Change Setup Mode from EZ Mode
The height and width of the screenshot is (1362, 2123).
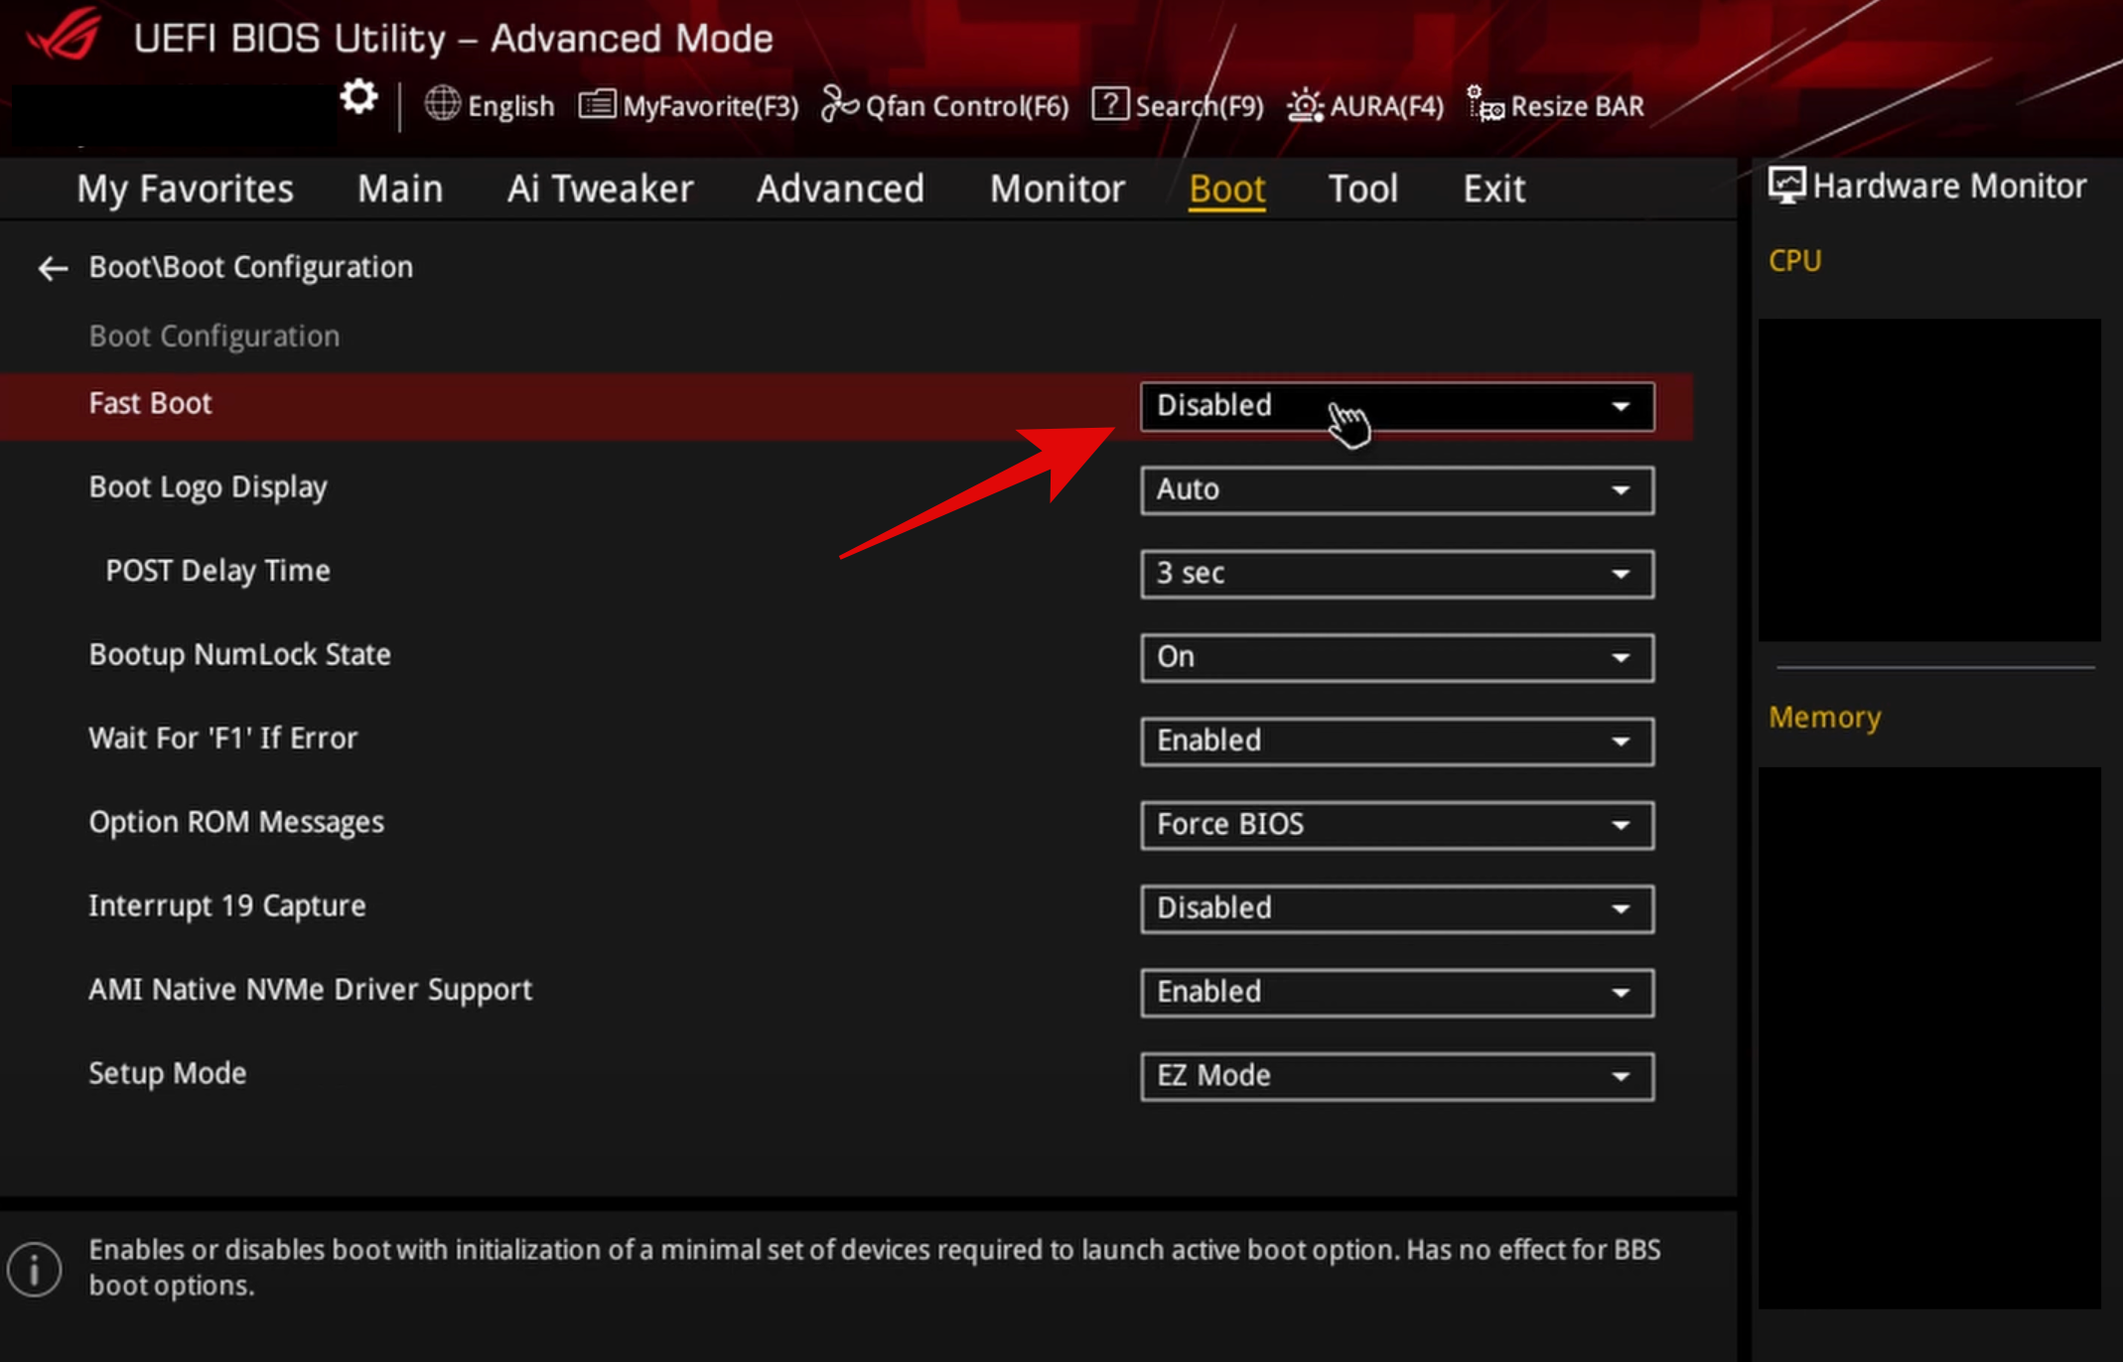click(x=1395, y=1076)
